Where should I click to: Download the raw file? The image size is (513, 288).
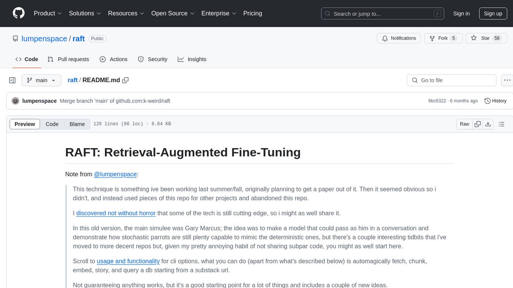tap(488, 124)
